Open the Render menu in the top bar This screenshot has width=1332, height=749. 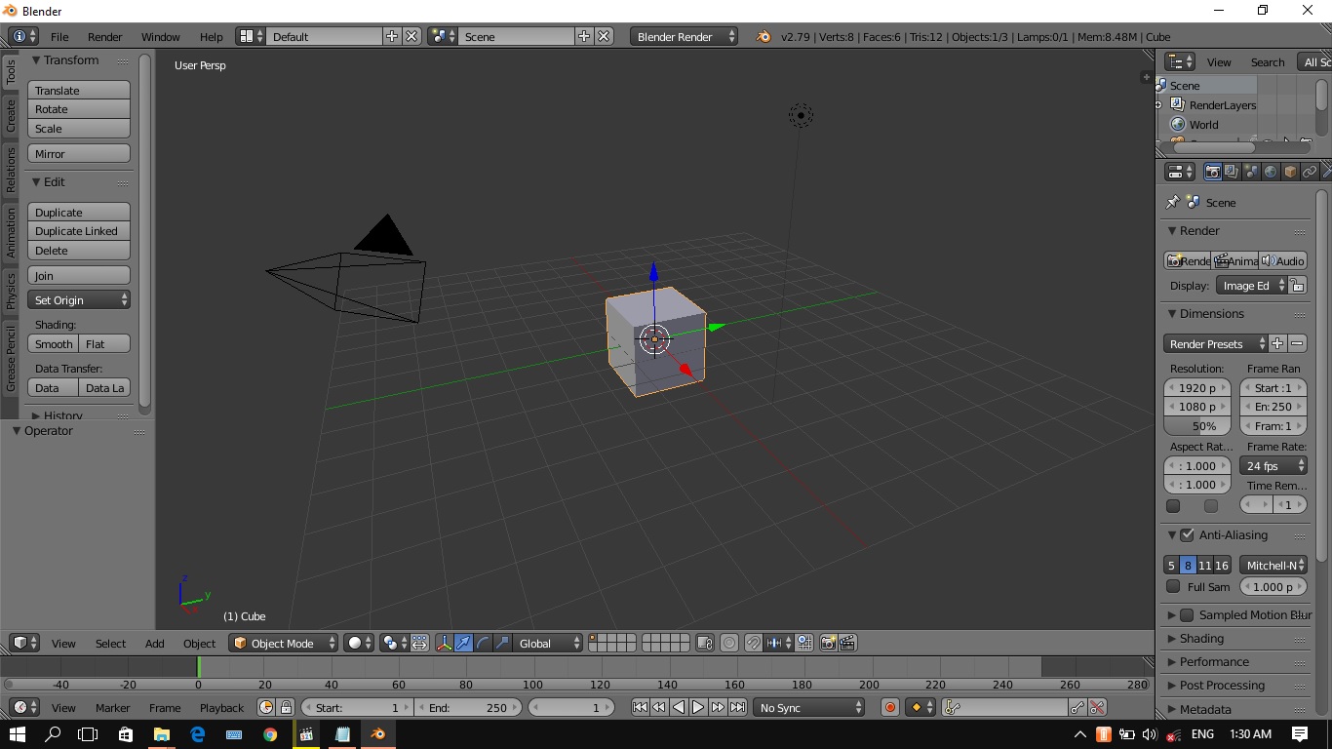104,37
